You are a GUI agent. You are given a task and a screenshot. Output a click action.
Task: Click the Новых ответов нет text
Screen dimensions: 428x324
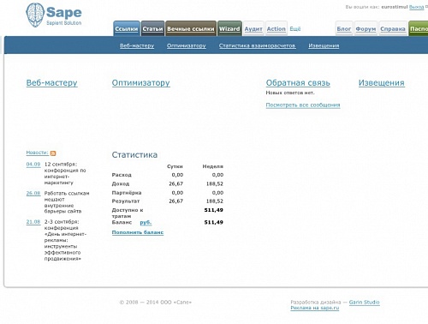290,93
